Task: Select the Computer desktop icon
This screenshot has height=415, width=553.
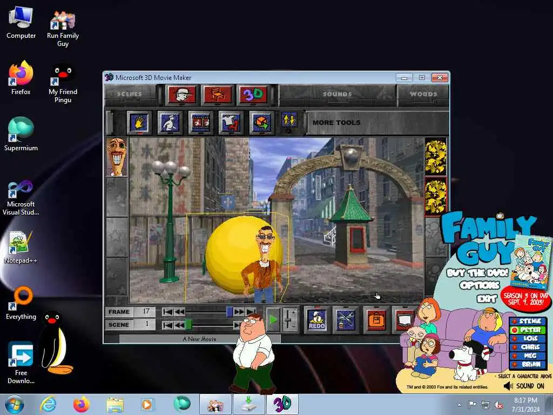Action: 21,23
